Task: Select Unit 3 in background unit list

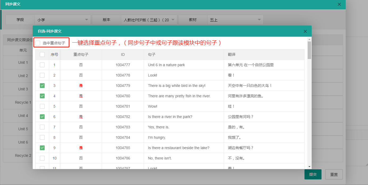Action: (x=23, y=89)
